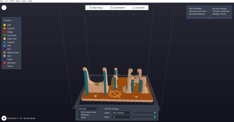The image size is (234, 122).
Task: Click the Close Preview prohibition icon
Action: [x=111, y=8]
